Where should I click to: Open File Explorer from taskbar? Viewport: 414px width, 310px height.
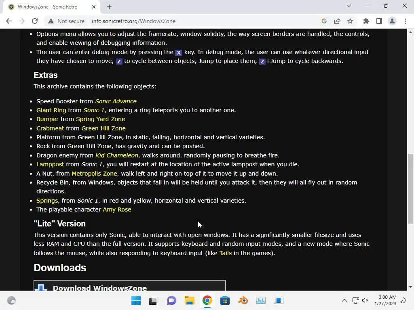(x=189, y=300)
